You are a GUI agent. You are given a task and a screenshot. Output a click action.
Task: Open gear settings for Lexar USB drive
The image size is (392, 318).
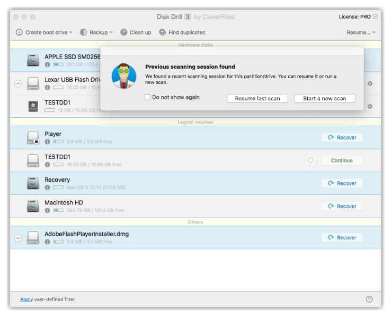pyautogui.click(x=370, y=83)
